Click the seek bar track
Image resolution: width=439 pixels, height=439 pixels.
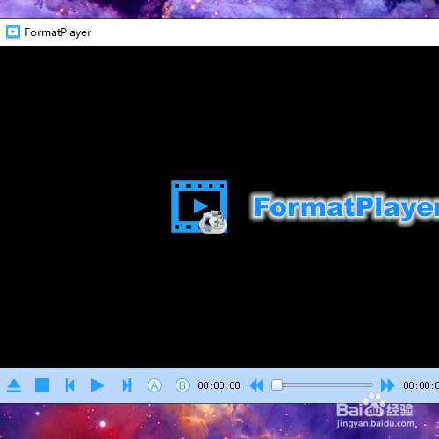[x=322, y=385]
